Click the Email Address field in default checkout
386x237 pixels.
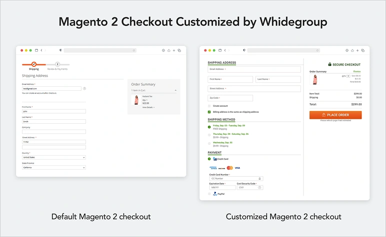[x=51, y=88]
